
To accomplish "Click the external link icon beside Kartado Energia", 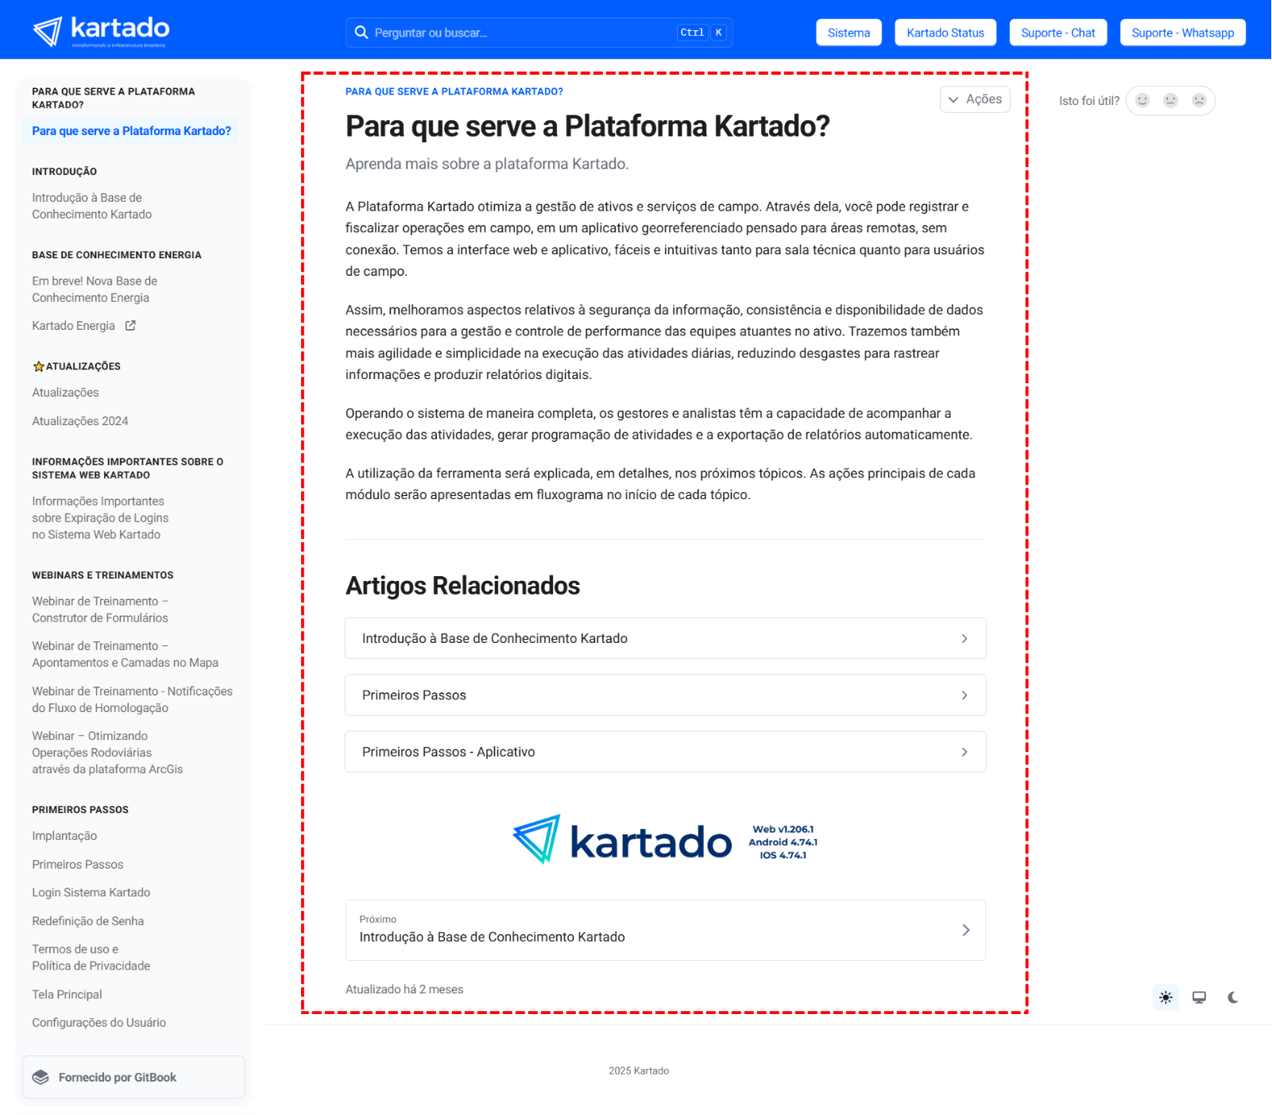I will 130,326.
